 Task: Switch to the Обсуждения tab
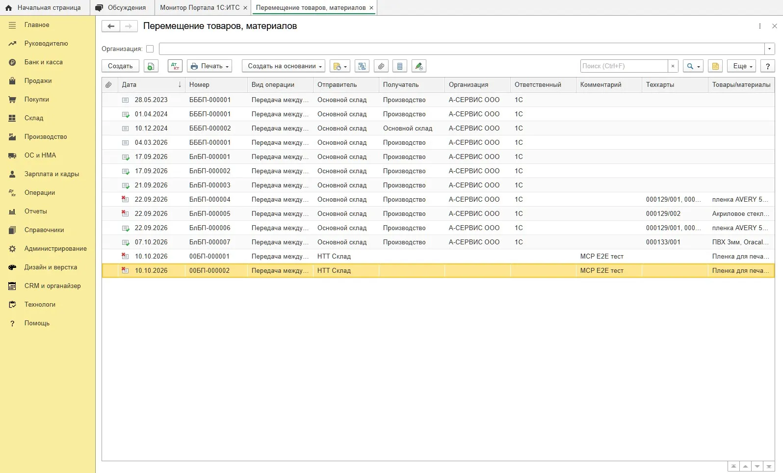(x=122, y=8)
